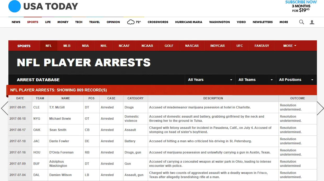The width and height of the screenshot is (324, 181).
Task: Open the site search magnifier icon
Action: coord(302,22)
